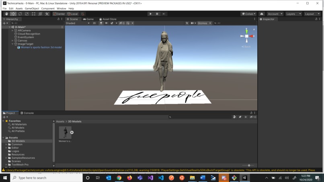Open Google Chrome from taskbar
This screenshot has height=182, width=324.
[x=119, y=178]
